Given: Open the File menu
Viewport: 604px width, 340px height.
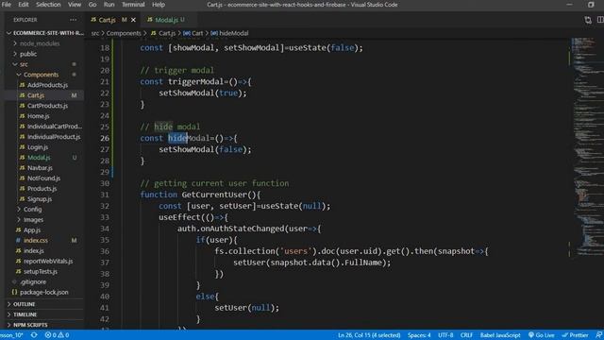Looking at the screenshot, I should (x=7, y=5).
